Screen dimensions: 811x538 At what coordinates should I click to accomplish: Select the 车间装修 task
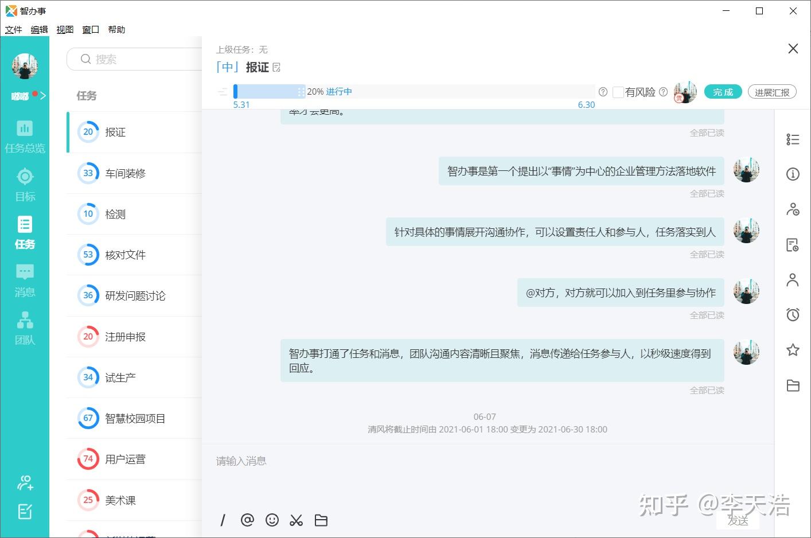click(x=134, y=173)
